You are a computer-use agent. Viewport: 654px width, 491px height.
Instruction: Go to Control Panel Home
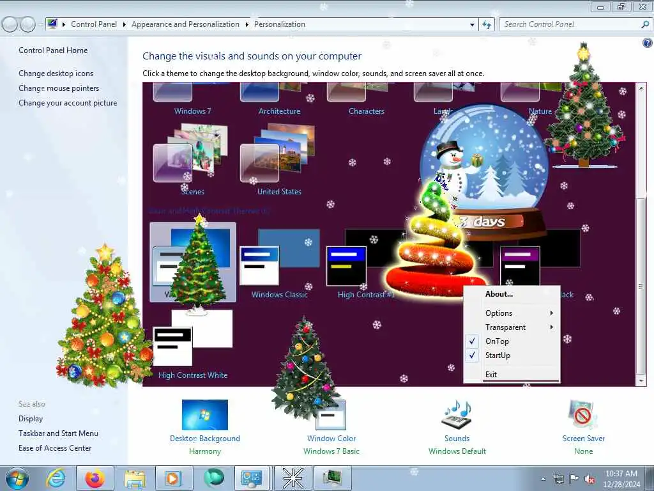[53, 51]
